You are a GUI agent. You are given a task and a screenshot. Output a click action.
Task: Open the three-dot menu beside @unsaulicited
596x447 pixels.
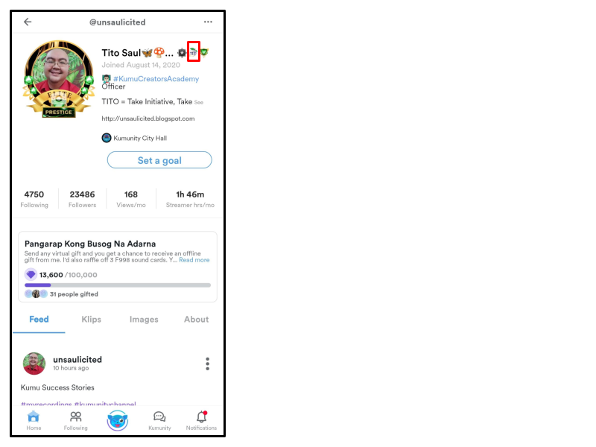click(x=208, y=22)
